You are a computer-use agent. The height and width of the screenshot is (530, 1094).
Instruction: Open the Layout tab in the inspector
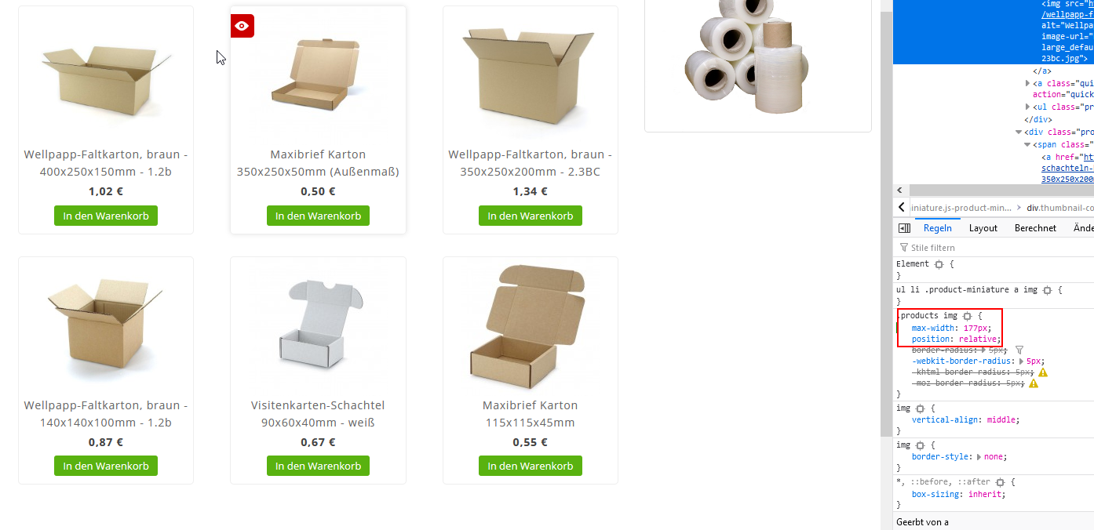[x=983, y=228]
